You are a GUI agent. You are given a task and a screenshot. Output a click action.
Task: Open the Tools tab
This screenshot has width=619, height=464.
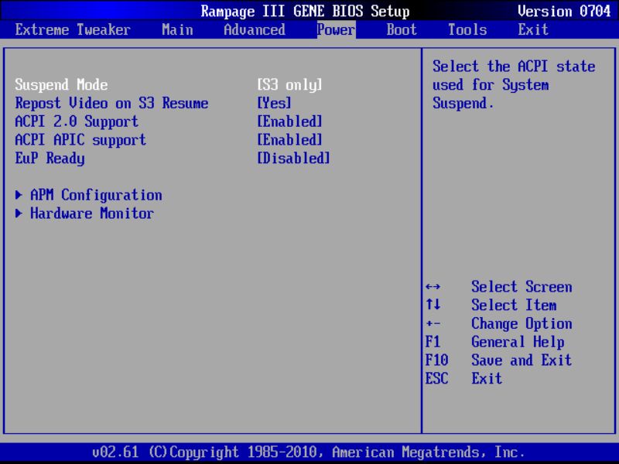tap(467, 29)
